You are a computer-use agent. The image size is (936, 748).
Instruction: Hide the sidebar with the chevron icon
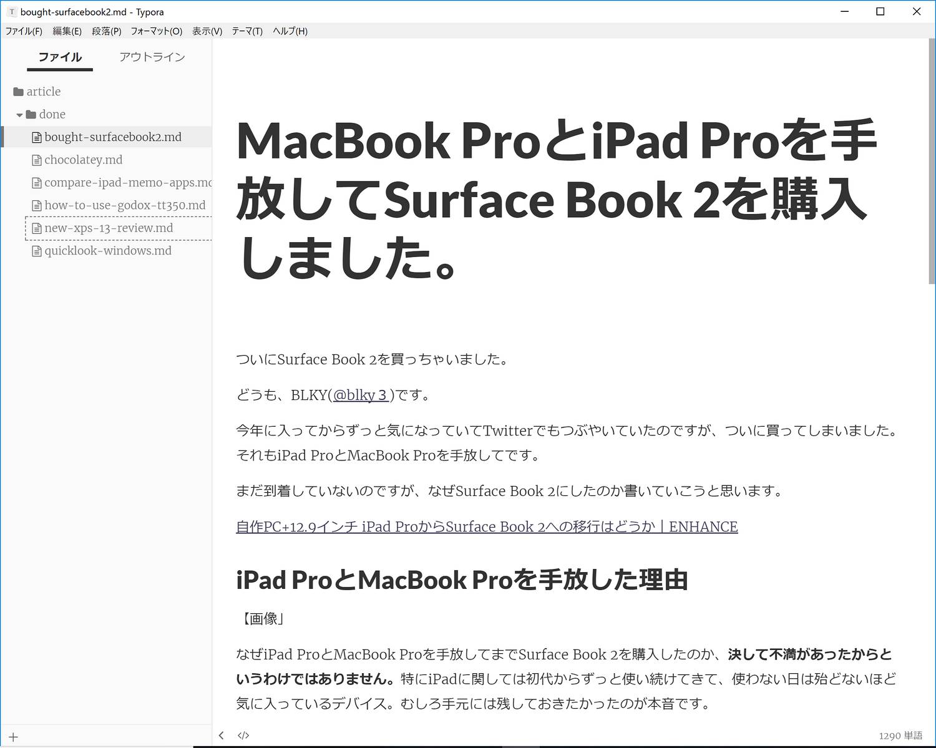(x=222, y=736)
